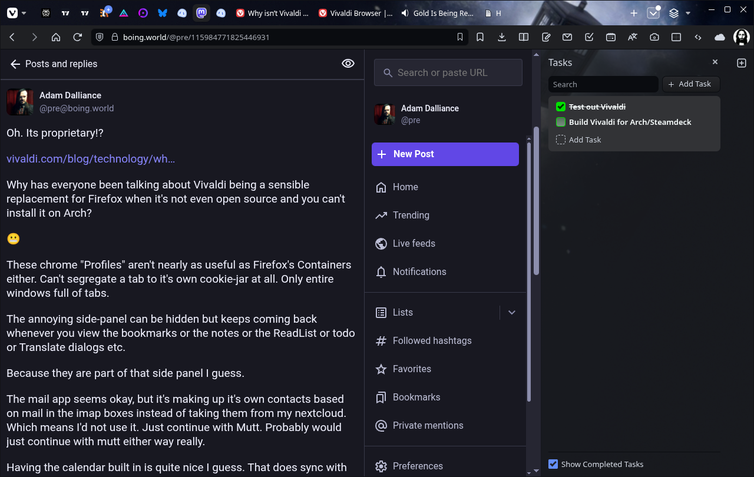Open the tab stack layers dropdown arrow
The image size is (754, 477).
tap(688, 13)
